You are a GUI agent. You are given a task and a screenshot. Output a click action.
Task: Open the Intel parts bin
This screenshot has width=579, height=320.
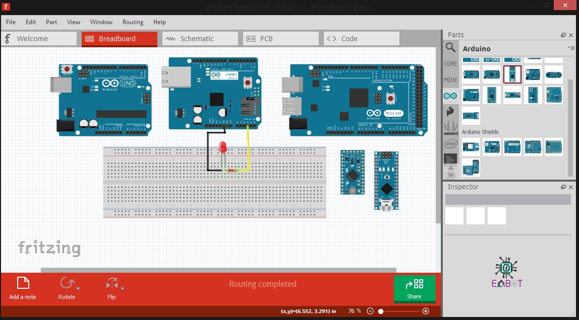tap(450, 143)
